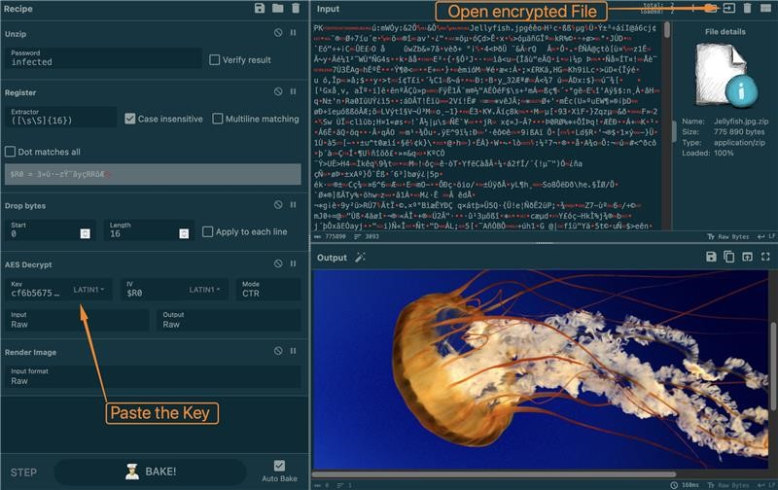Click the Unzip Password field
The height and width of the screenshot is (490, 778).
(102, 61)
